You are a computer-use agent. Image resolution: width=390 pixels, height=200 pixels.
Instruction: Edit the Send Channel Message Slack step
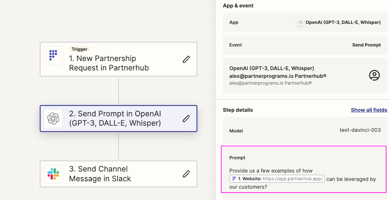[x=186, y=174]
